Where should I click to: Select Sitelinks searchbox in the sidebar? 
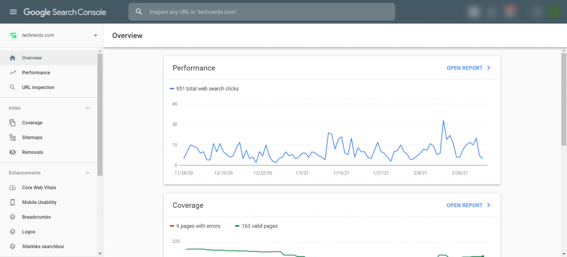49,246
